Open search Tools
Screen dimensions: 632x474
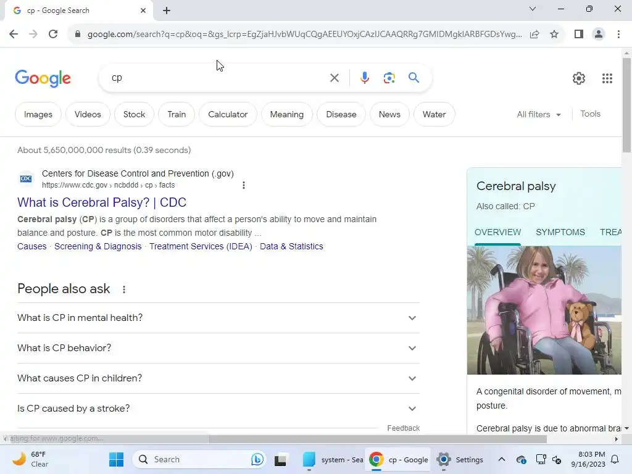click(590, 114)
